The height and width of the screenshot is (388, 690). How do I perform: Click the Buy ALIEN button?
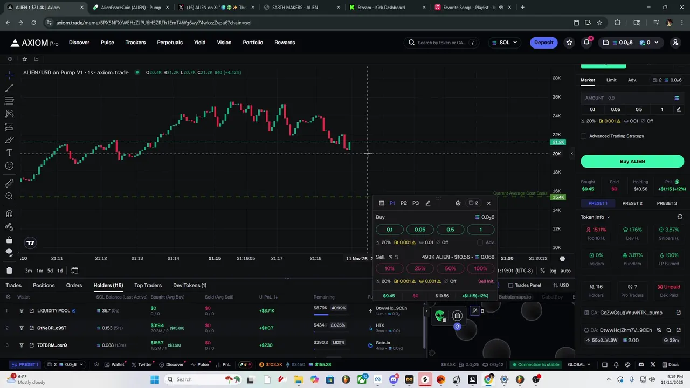coord(632,161)
